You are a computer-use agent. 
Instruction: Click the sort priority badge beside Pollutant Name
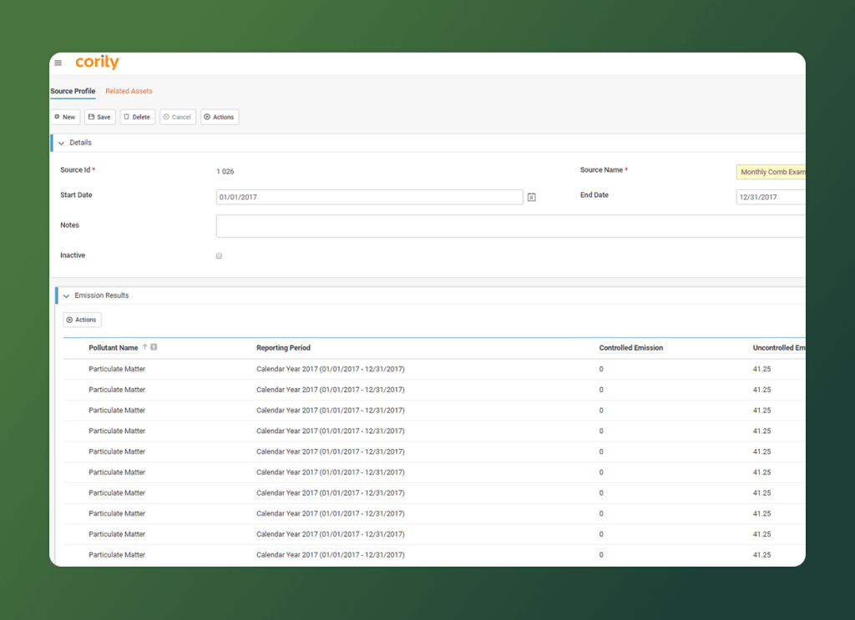(154, 347)
